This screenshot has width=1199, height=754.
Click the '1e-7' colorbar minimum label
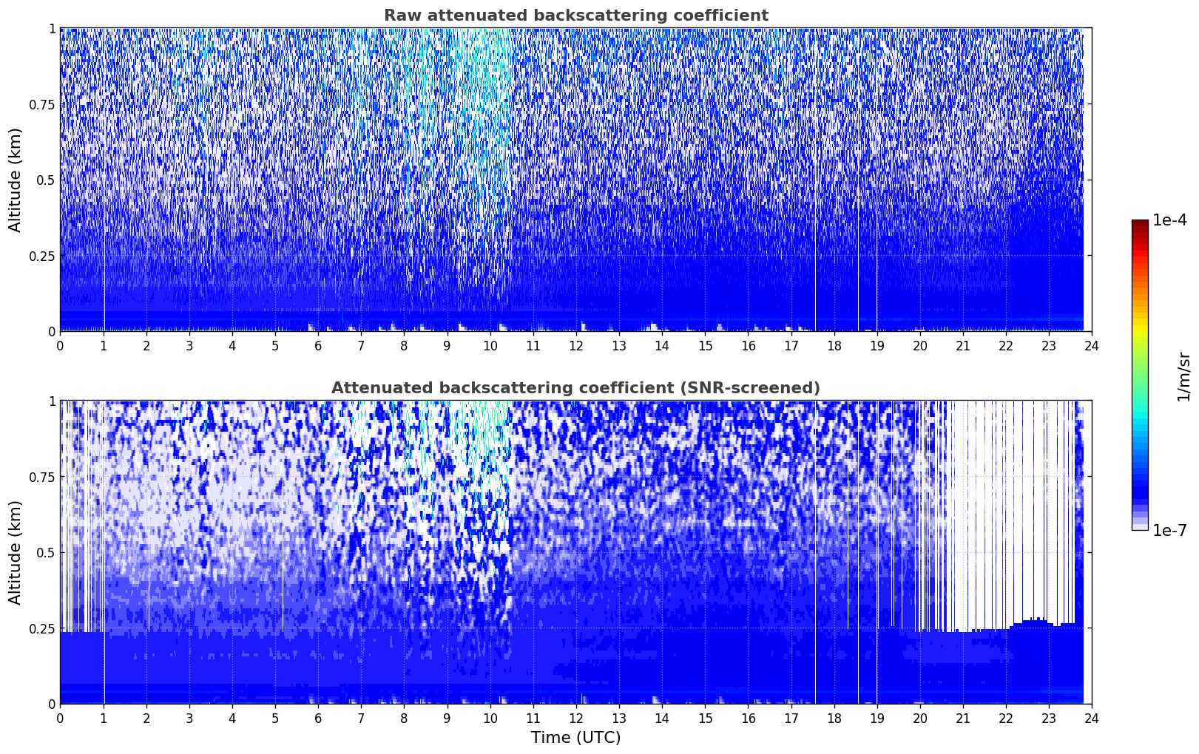(1169, 531)
